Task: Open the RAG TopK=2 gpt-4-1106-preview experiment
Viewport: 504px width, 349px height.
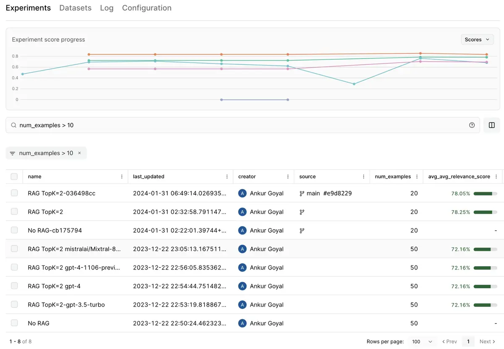Action: click(74, 267)
